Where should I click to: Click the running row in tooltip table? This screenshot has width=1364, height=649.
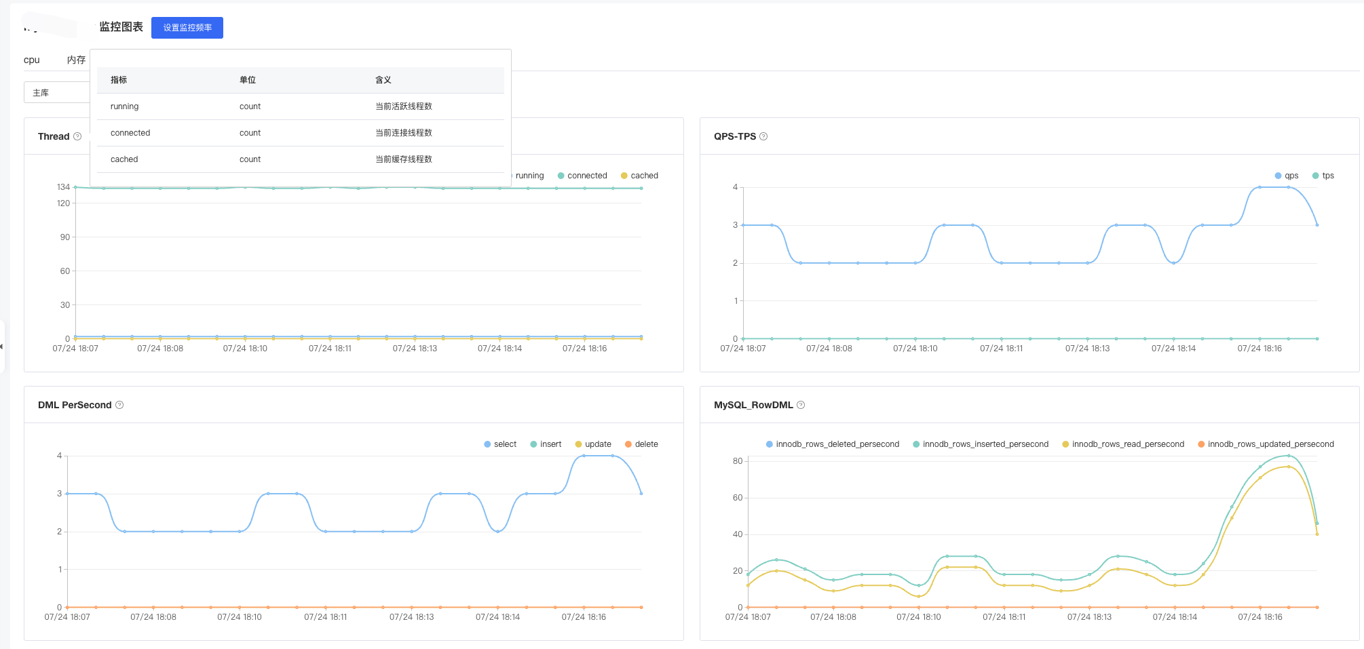[x=301, y=106]
